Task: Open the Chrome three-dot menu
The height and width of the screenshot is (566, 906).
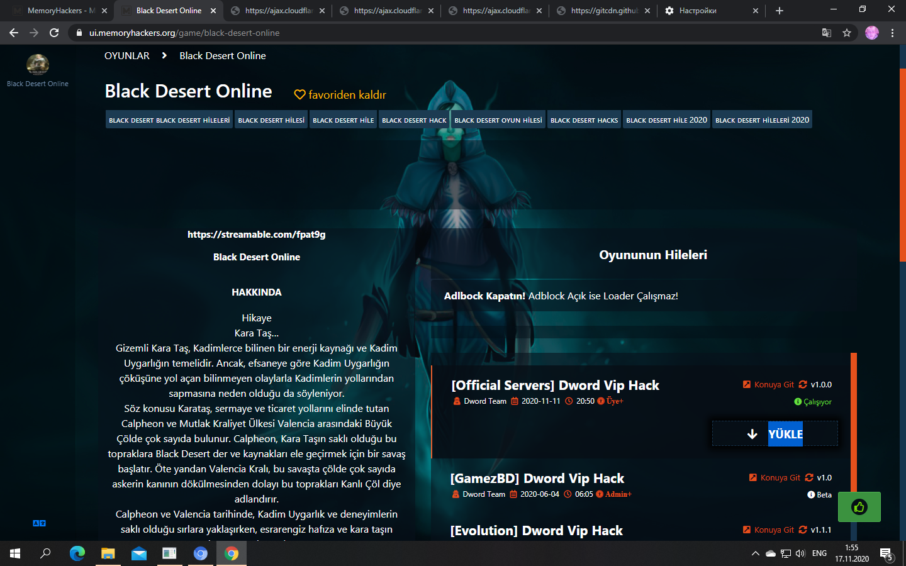Action: pyautogui.click(x=892, y=33)
